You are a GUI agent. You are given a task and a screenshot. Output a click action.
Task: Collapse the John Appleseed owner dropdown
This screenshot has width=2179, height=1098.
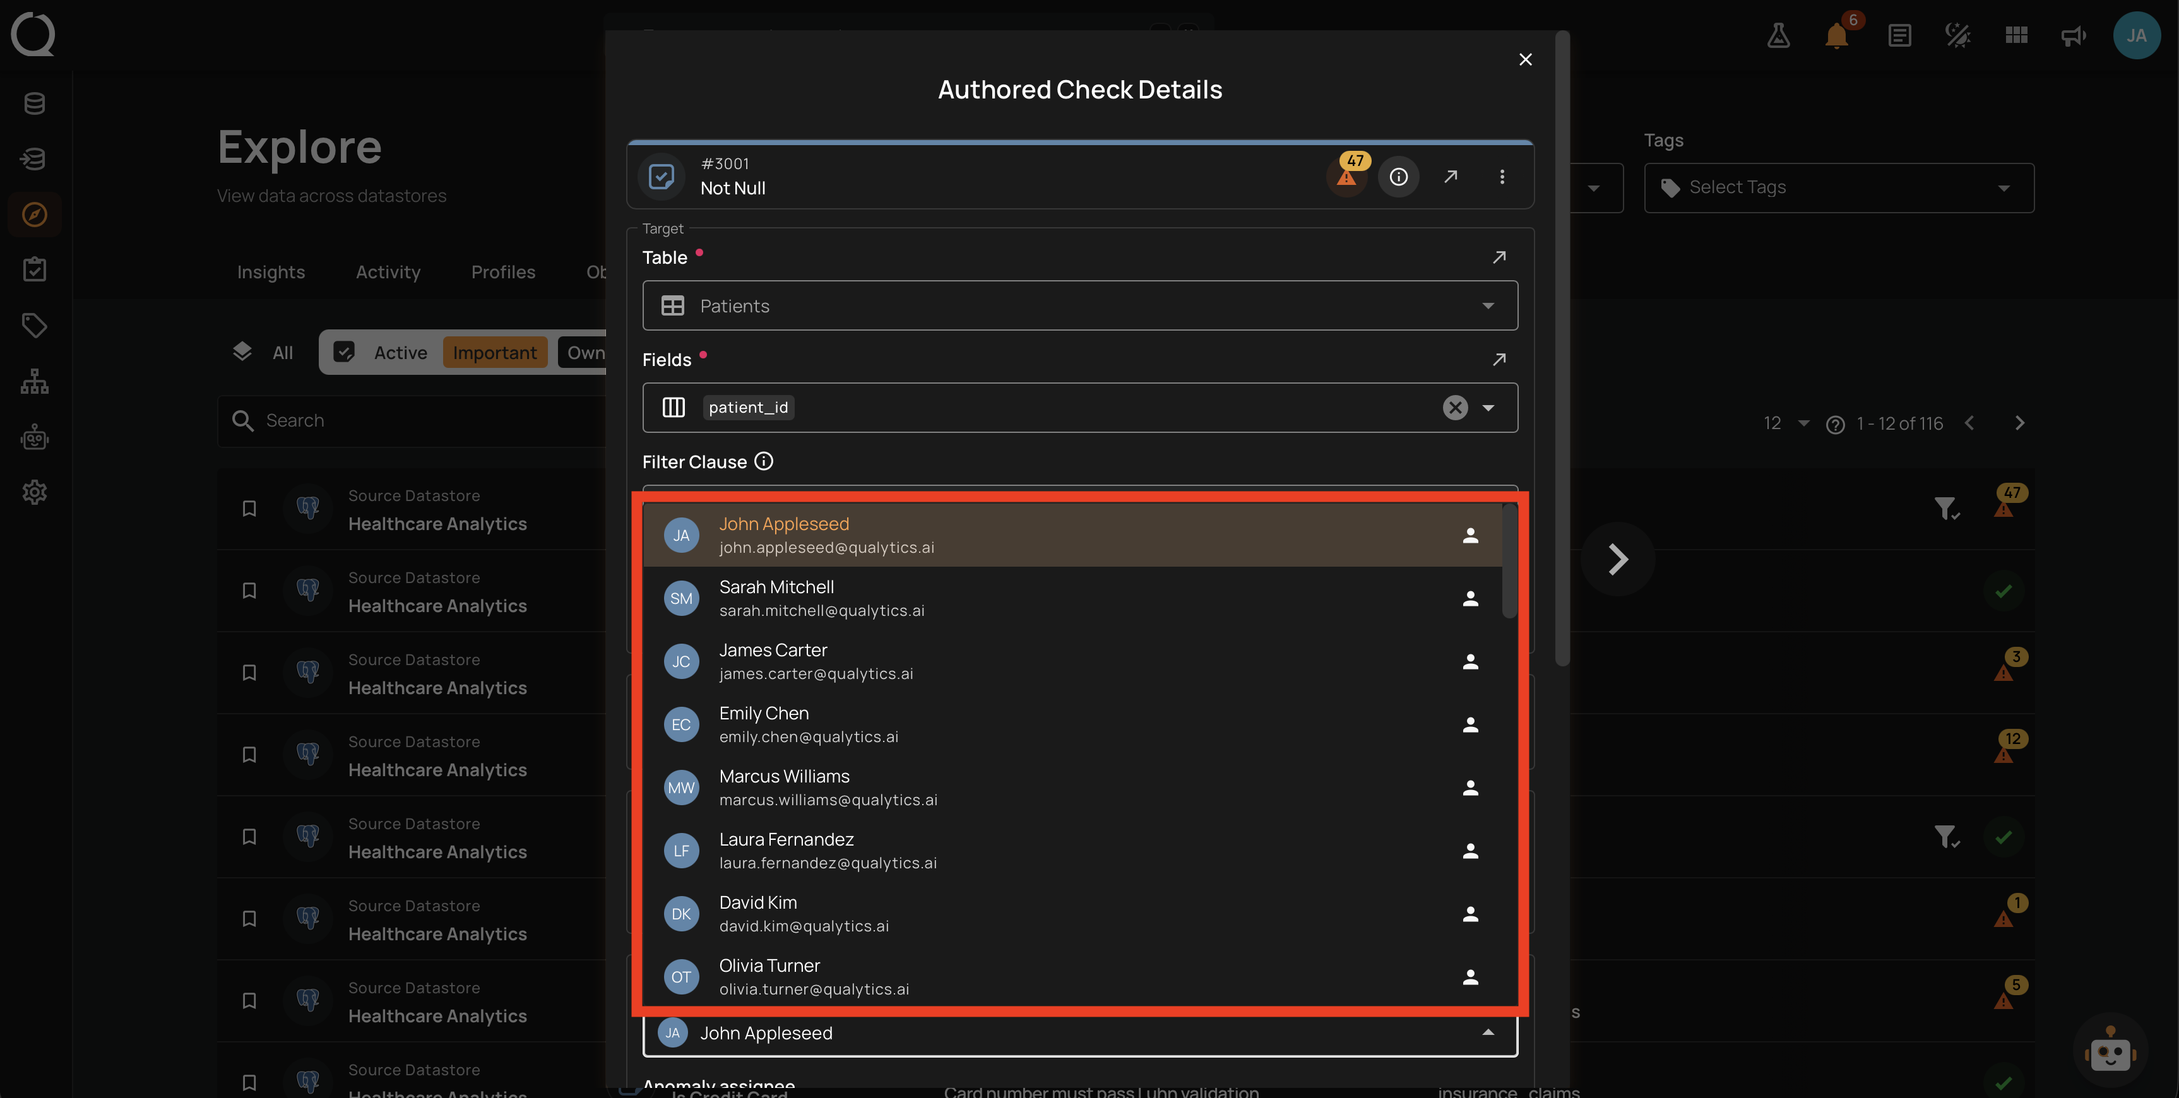(1488, 1033)
